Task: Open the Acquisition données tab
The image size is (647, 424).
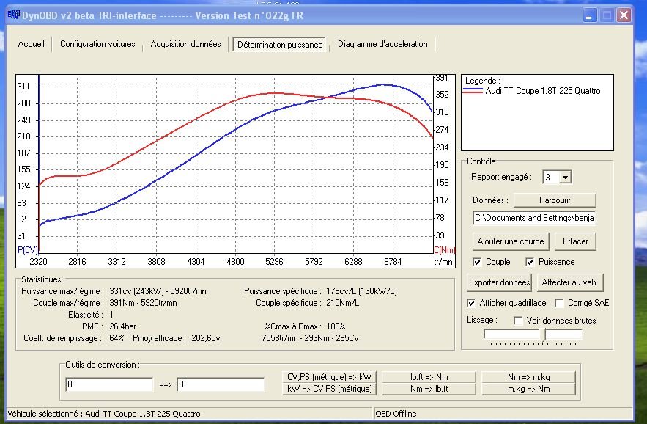Action: (185, 44)
